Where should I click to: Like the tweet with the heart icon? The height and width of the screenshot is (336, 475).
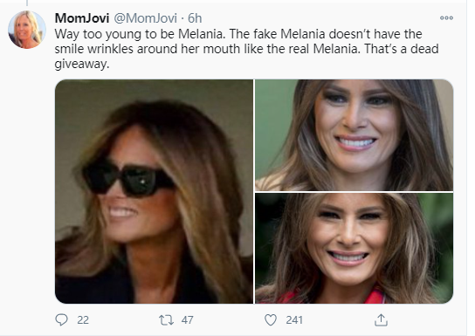(271, 320)
